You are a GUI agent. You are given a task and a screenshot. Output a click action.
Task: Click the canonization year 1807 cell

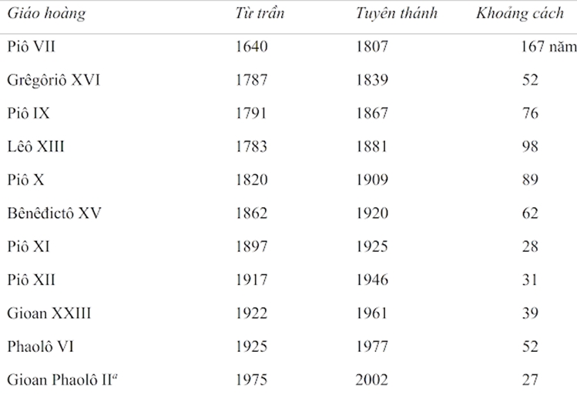(x=372, y=47)
